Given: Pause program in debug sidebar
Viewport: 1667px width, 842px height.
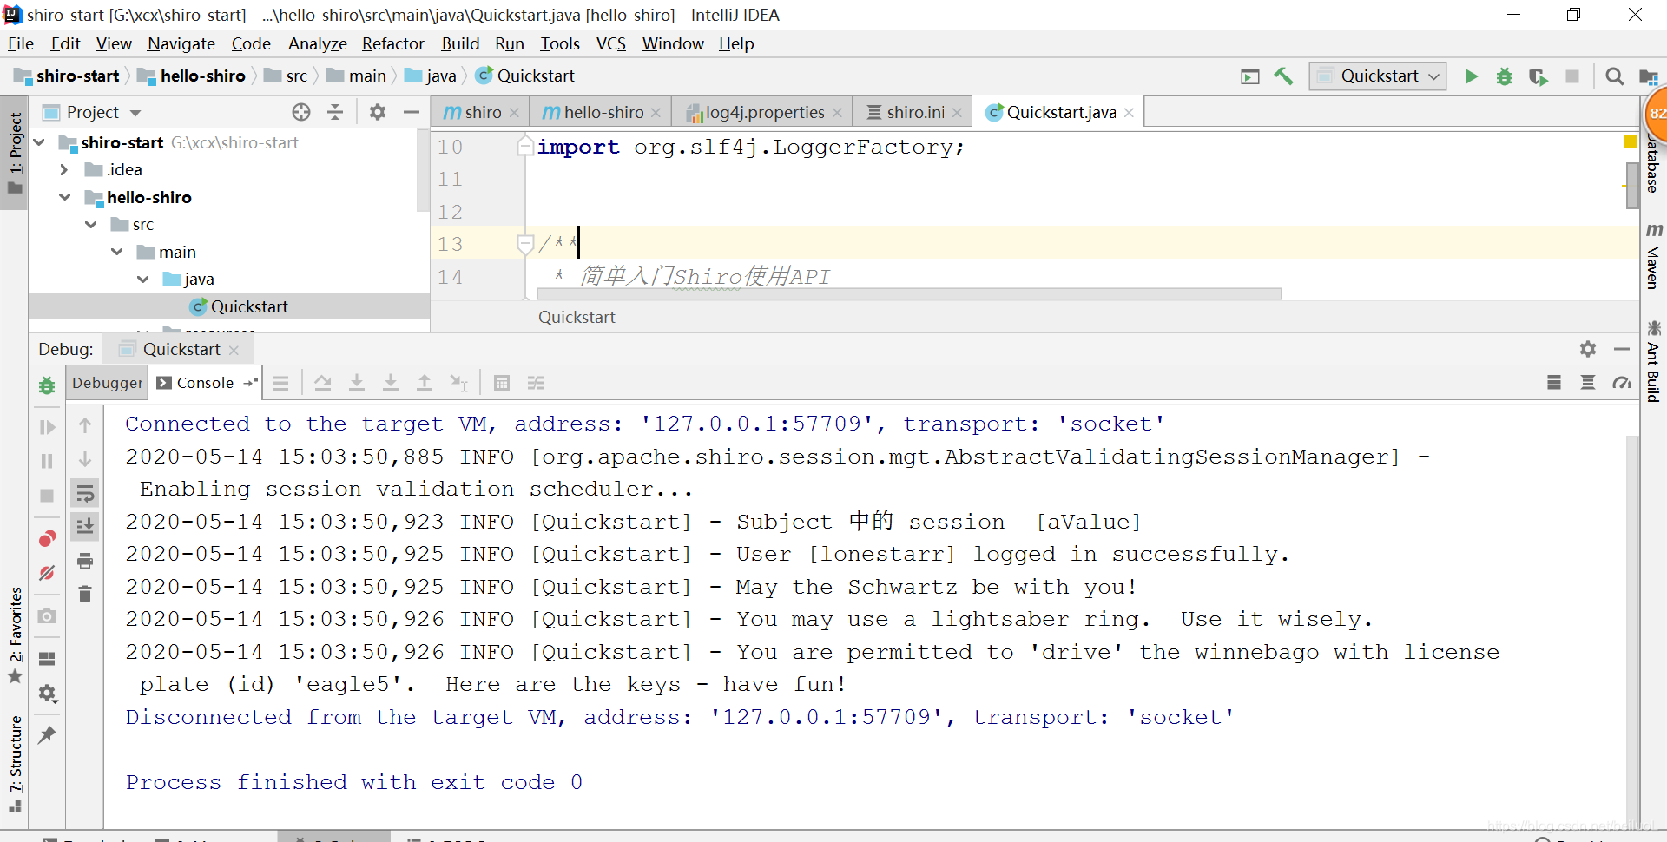Looking at the screenshot, I should [x=47, y=461].
